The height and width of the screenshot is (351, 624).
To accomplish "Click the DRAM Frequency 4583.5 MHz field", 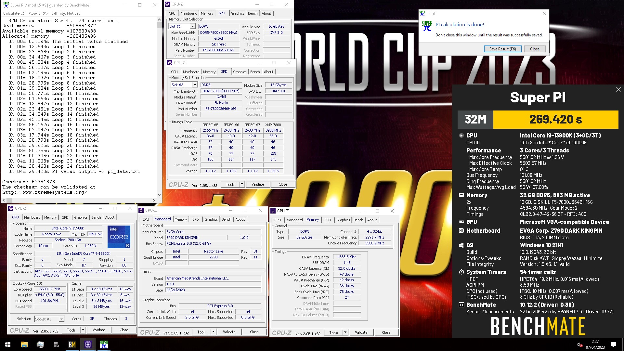I will [346, 257].
